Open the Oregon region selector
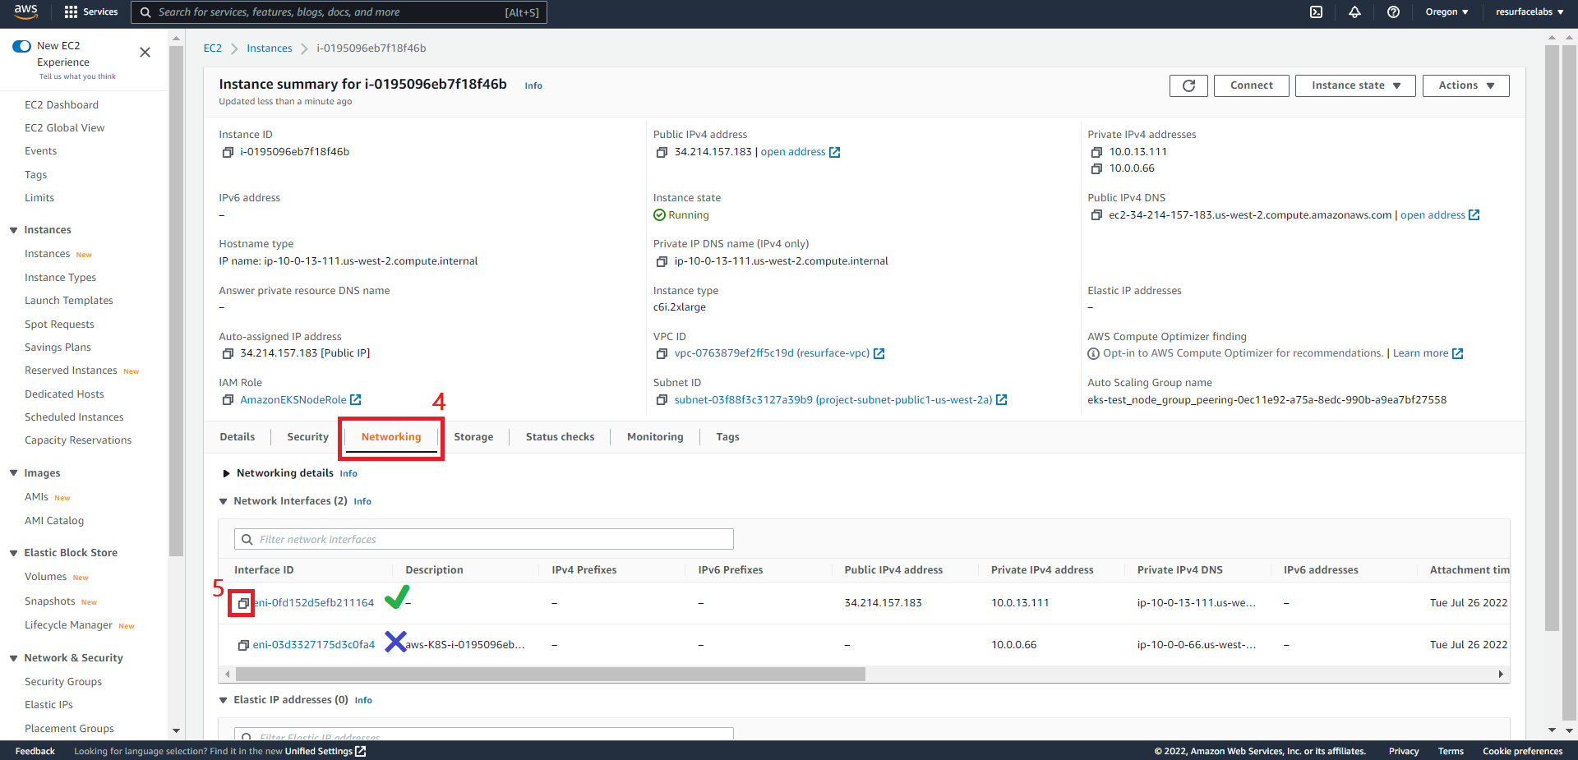 1446,12
